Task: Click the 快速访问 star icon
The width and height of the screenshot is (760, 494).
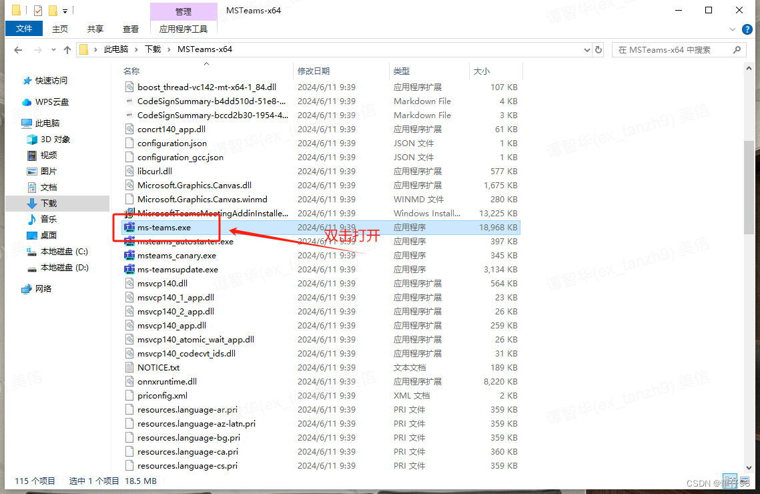Action: click(x=27, y=81)
